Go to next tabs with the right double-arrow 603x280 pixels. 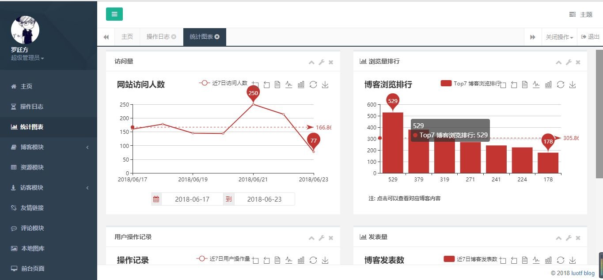click(x=533, y=37)
